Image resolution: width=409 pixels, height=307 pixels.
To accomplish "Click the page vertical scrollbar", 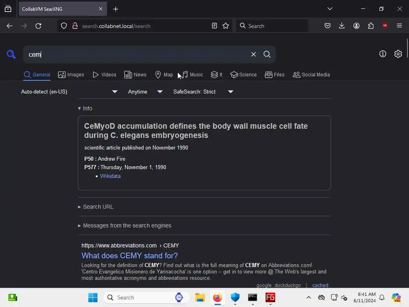I will [x=407, y=48].
